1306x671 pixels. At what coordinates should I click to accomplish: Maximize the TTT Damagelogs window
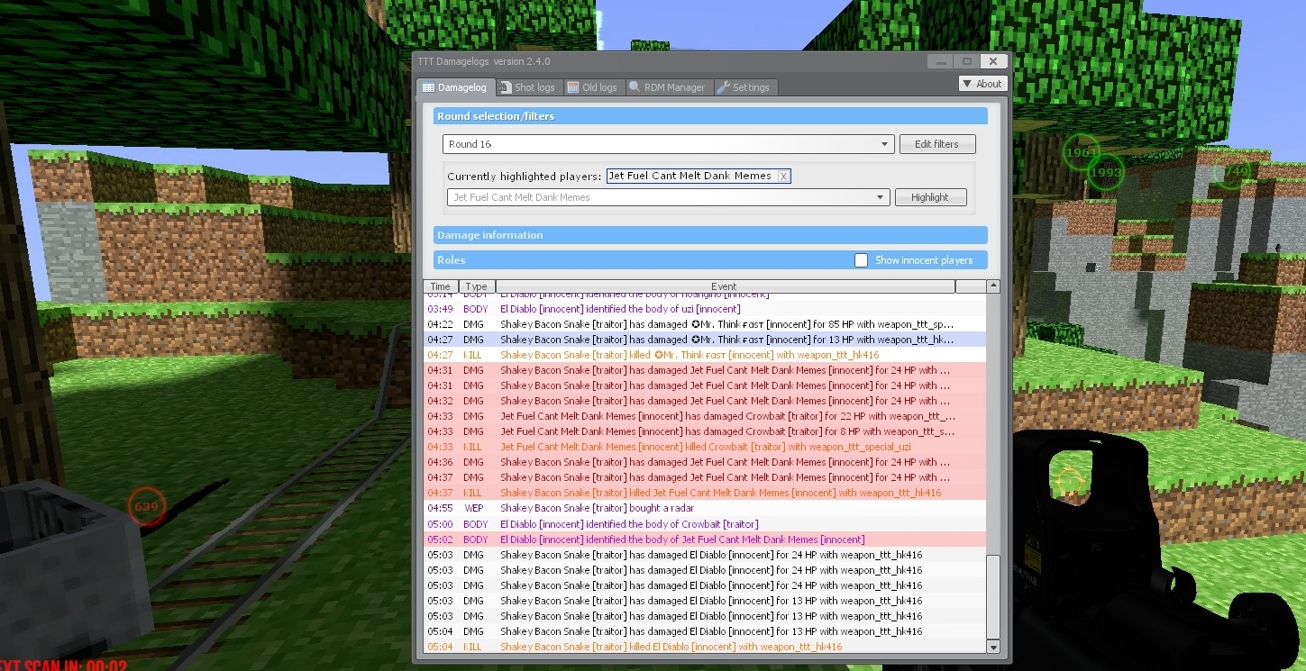click(x=967, y=61)
